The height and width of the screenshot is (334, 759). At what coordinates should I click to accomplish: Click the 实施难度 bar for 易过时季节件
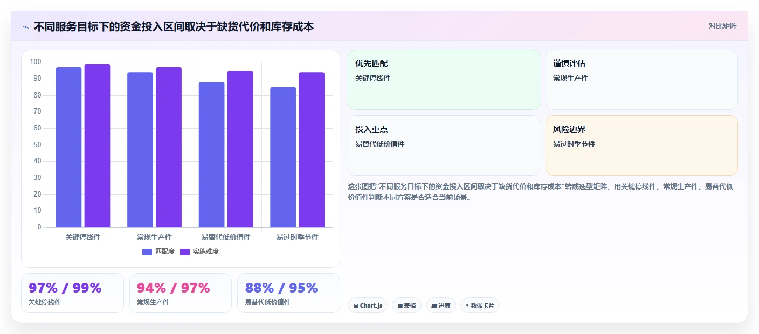tap(312, 150)
